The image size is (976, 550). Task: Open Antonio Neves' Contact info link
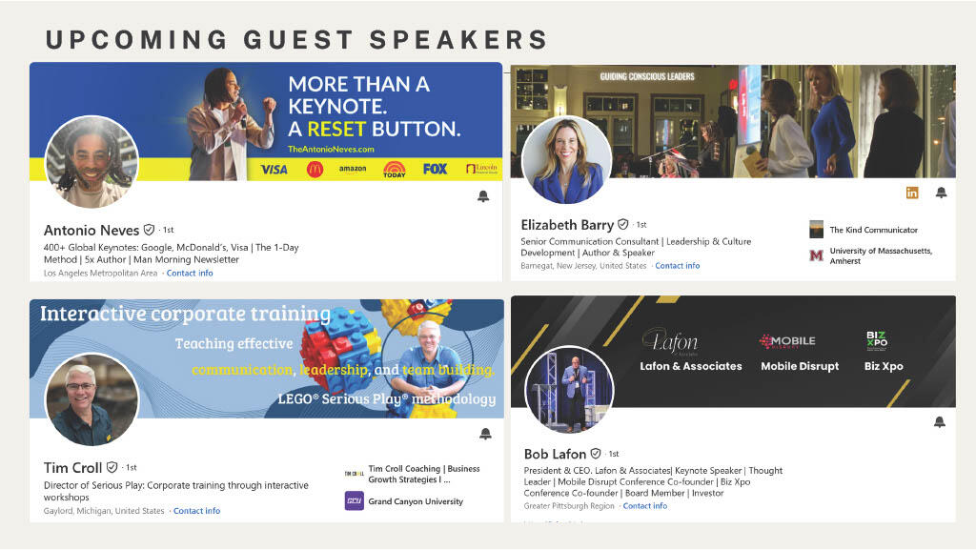coord(190,274)
